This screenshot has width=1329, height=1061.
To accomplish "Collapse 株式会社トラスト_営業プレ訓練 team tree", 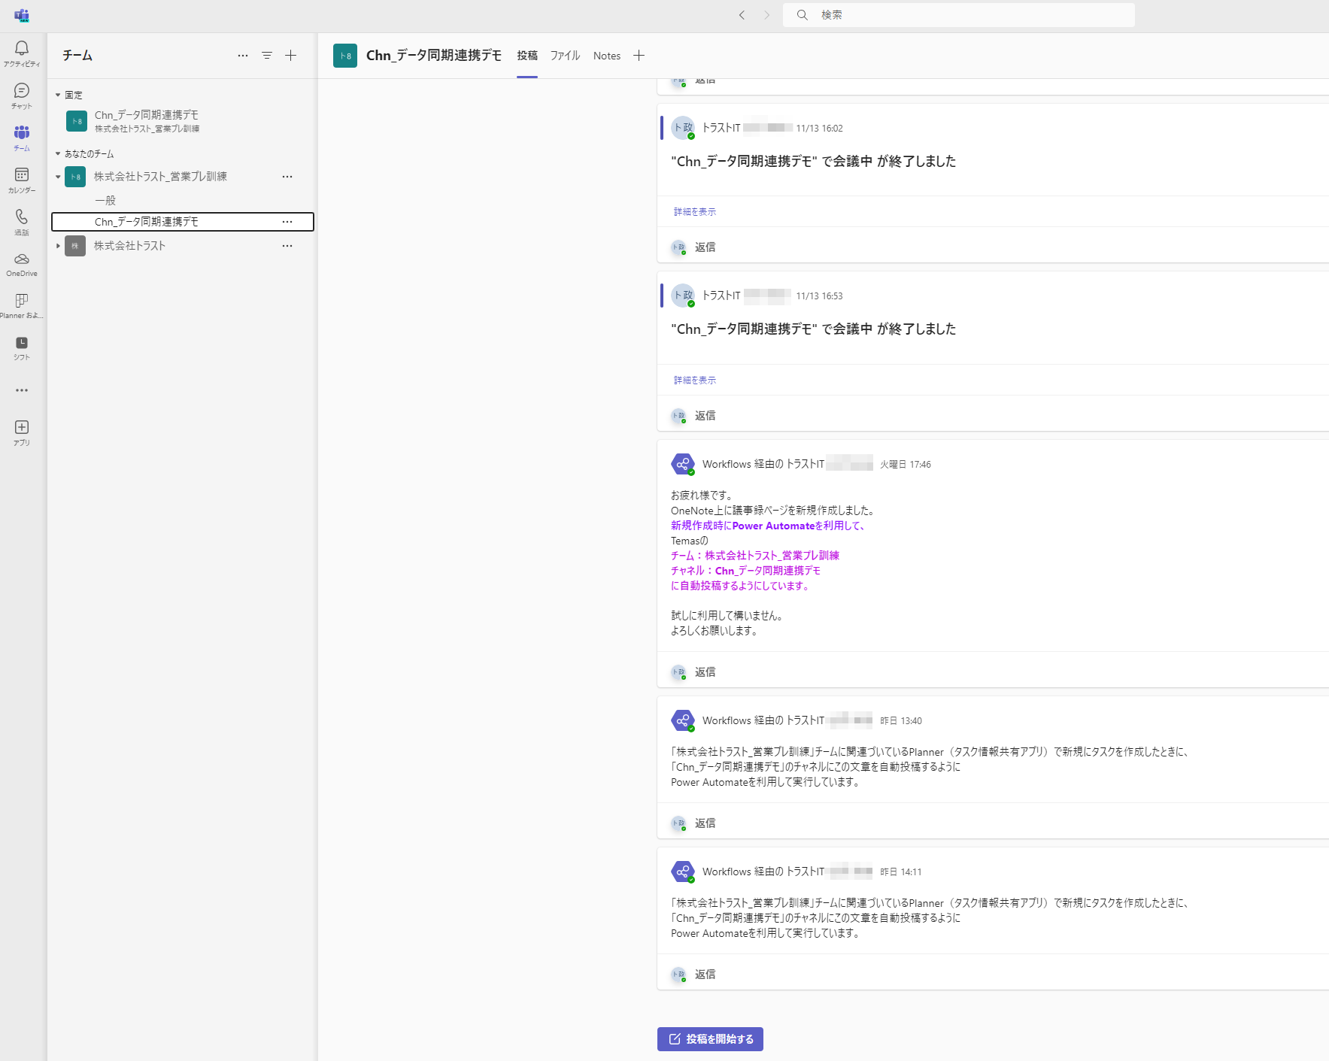I will point(58,177).
